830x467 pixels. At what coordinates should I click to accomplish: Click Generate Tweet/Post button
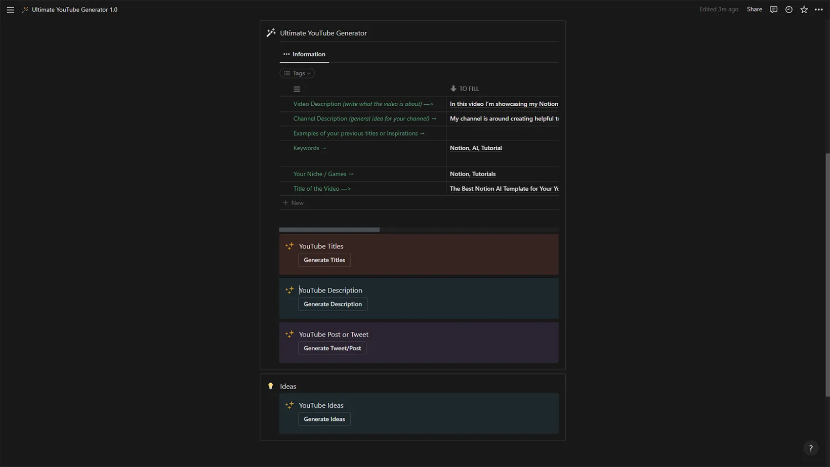tap(332, 348)
